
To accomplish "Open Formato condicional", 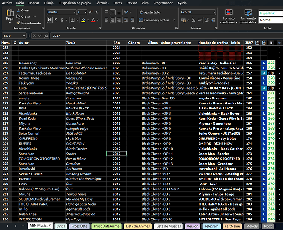I will pos(229,17).
